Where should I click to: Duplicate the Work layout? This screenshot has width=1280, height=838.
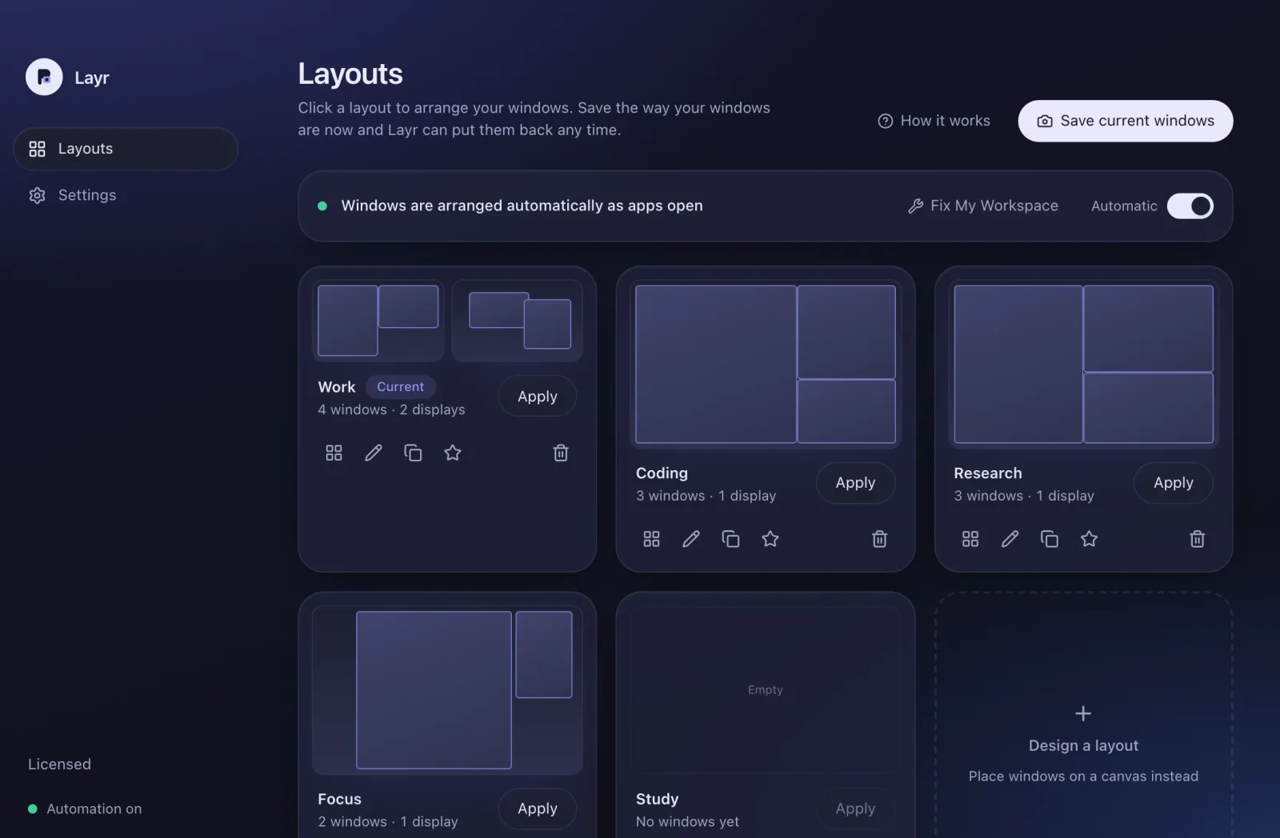point(413,453)
